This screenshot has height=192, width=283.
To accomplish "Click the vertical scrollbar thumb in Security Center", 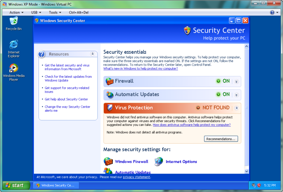I will coord(247,107).
